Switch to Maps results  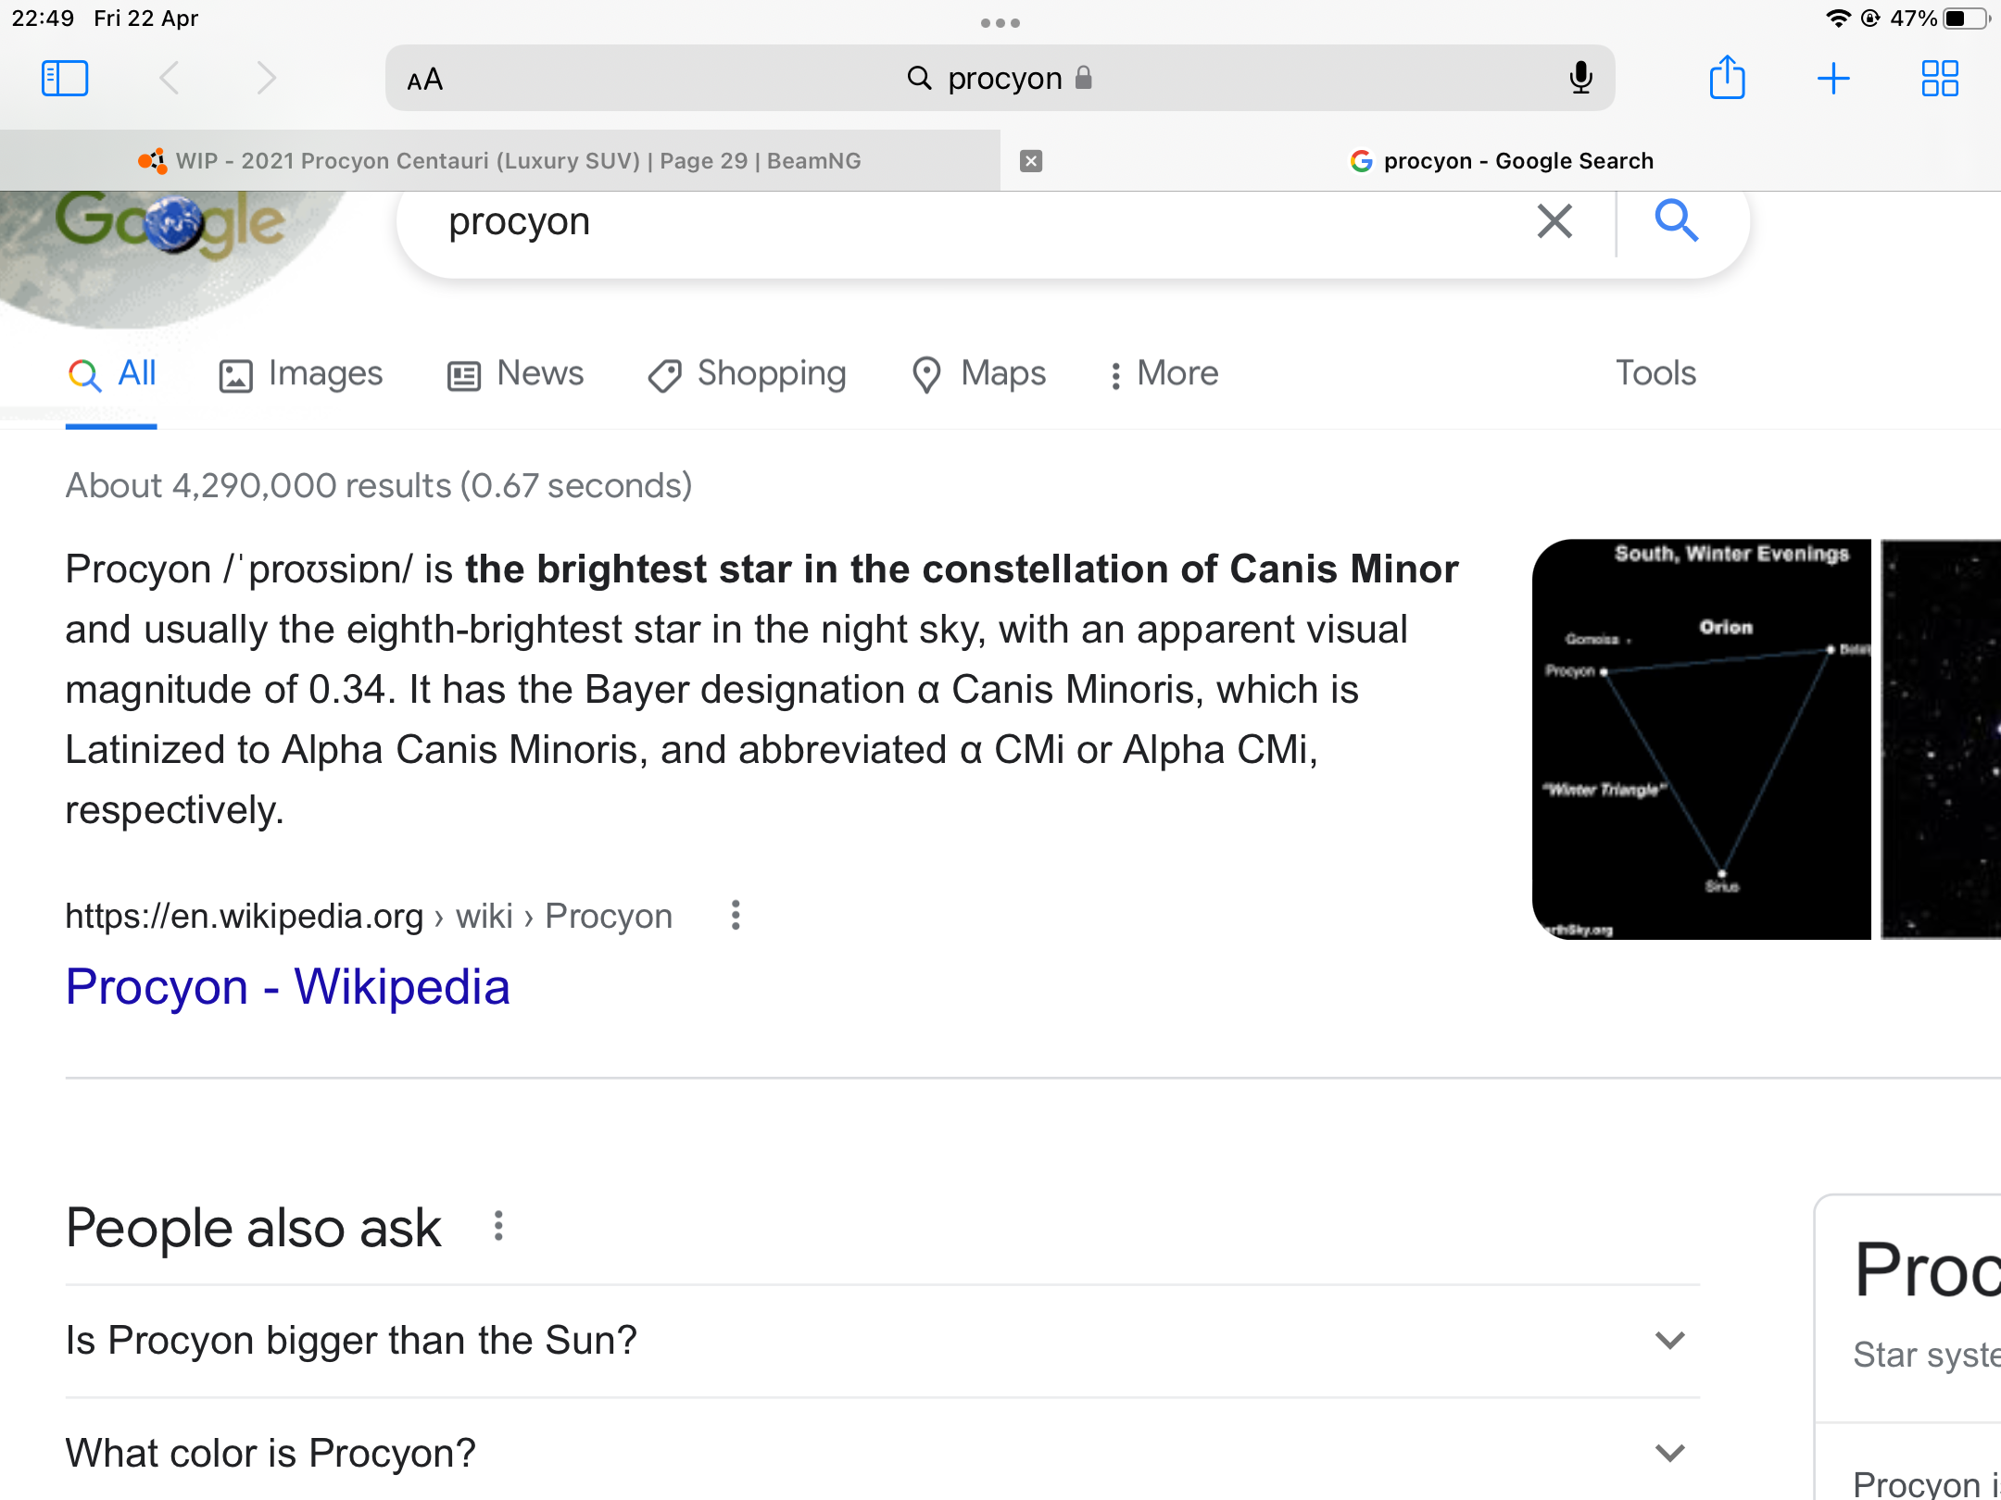pos(979,373)
